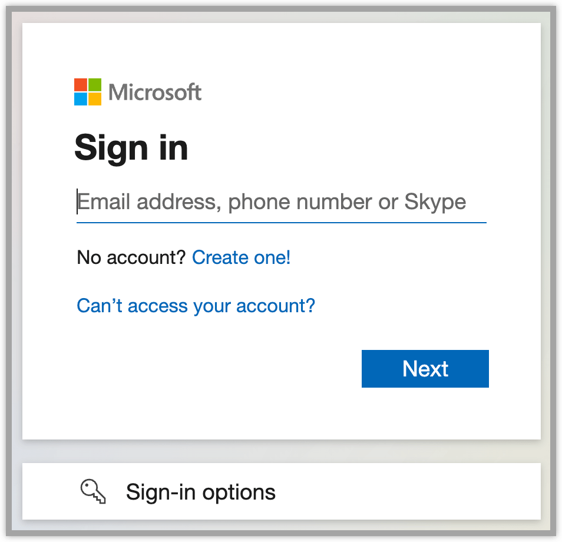The image size is (562, 542).
Task: Open 'Can't access your account?' link
Action: pos(196,306)
